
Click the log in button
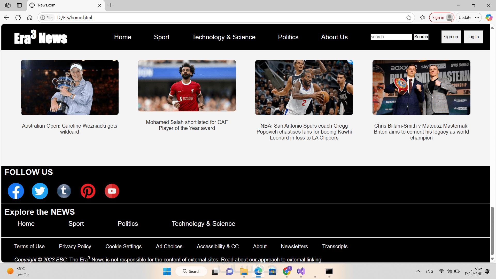pyautogui.click(x=473, y=37)
